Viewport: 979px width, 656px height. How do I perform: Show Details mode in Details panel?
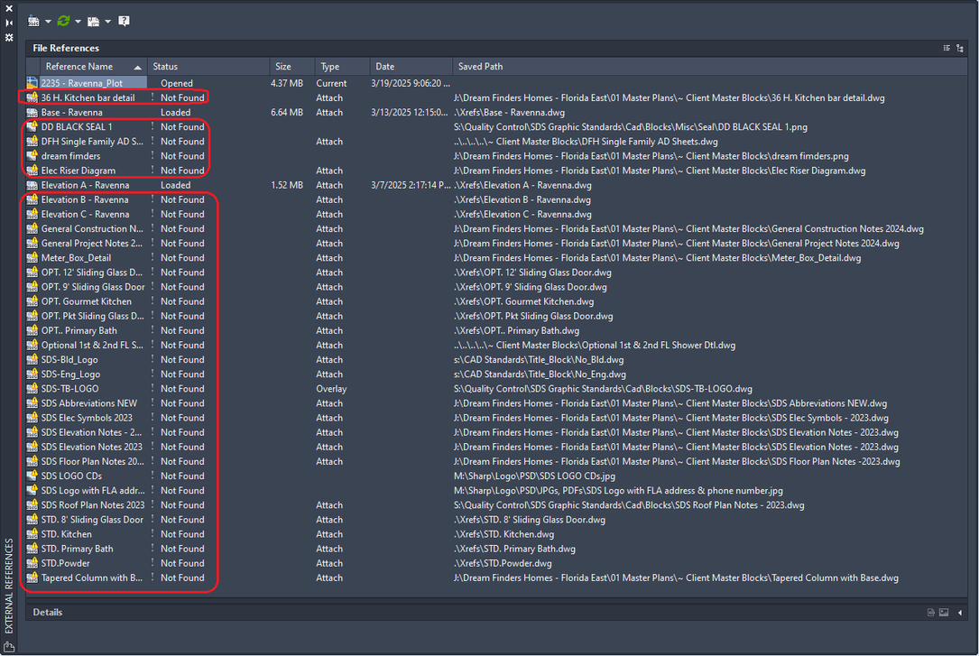pos(931,613)
